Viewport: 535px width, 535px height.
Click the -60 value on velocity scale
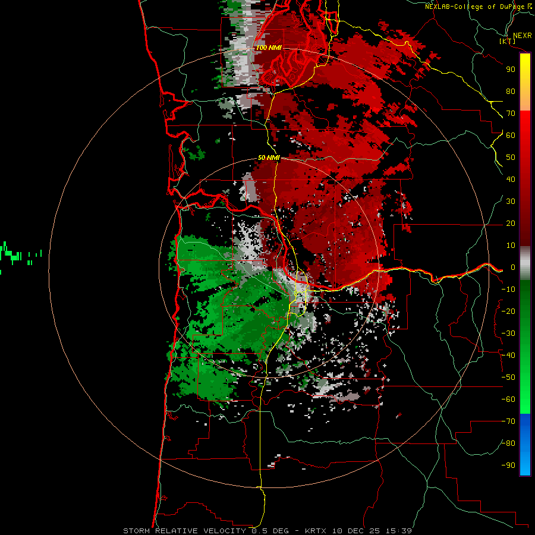(x=508, y=399)
